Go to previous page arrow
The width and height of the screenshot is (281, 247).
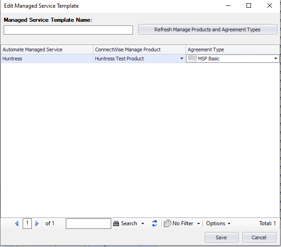pos(17,223)
